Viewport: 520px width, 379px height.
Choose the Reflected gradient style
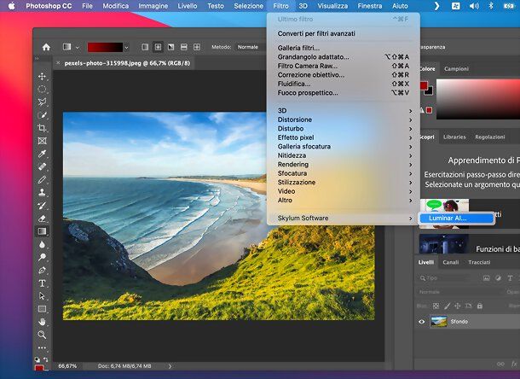coord(184,47)
